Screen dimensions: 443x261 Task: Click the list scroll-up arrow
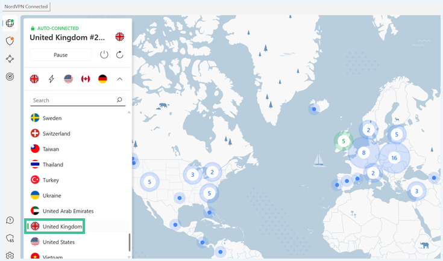point(129,112)
